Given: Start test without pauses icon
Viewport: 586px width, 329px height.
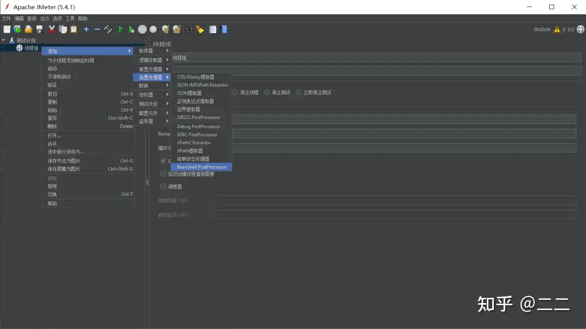Looking at the screenshot, I should (131, 29).
